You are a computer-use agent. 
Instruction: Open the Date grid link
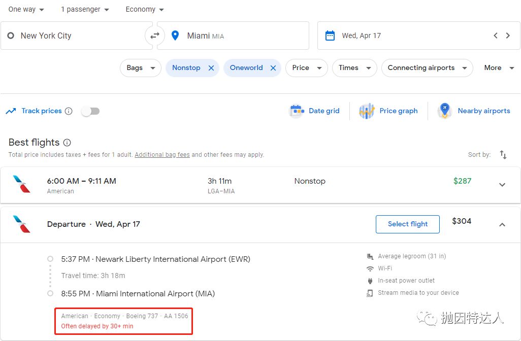[324, 111]
